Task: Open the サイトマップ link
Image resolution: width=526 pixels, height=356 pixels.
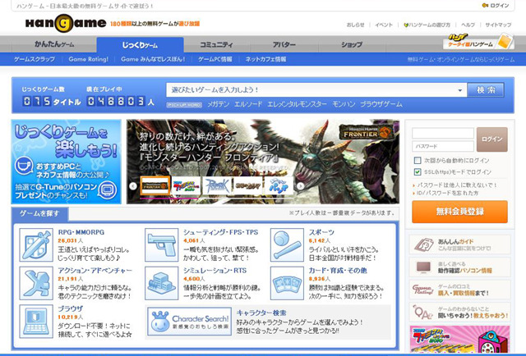Action: (498, 25)
